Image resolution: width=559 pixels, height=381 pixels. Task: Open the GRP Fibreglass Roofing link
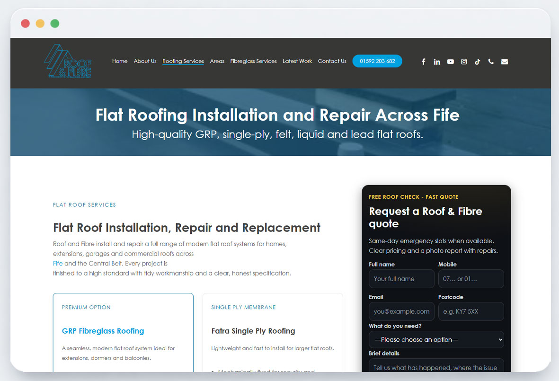103,331
